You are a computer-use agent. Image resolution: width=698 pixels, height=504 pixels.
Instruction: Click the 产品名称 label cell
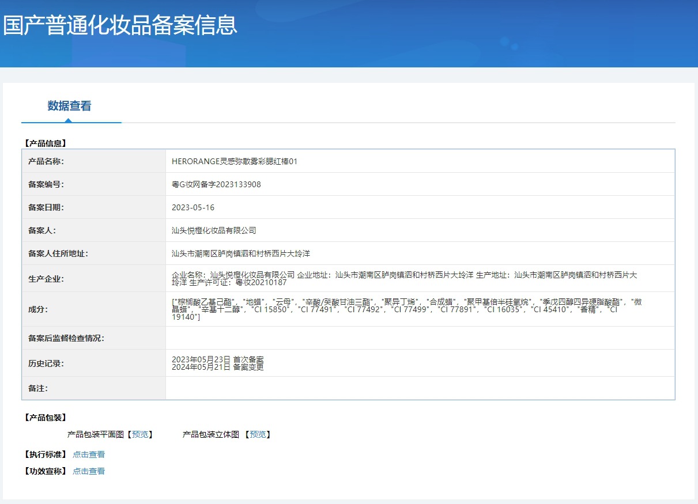point(94,161)
